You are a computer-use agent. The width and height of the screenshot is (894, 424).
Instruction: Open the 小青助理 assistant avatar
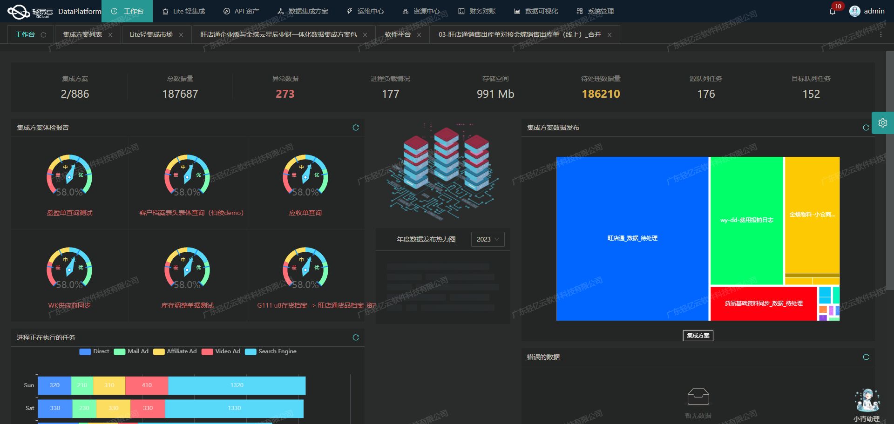867,401
